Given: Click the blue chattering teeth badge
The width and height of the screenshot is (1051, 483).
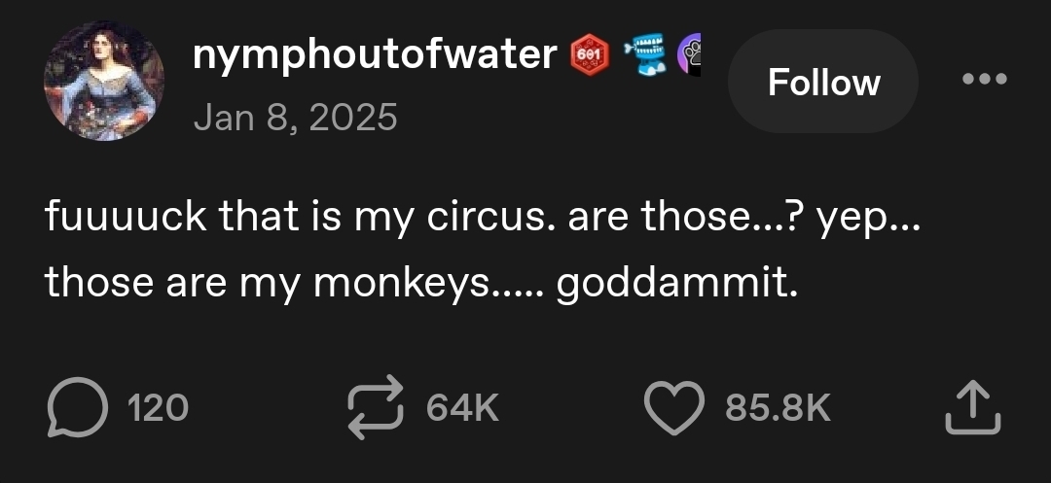Looking at the screenshot, I should tap(643, 53).
